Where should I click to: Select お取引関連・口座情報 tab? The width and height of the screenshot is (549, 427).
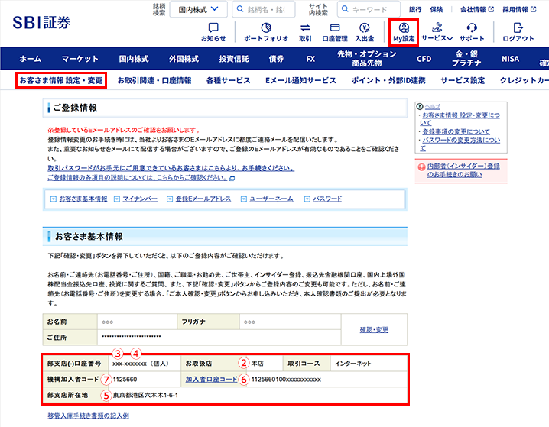tap(154, 80)
